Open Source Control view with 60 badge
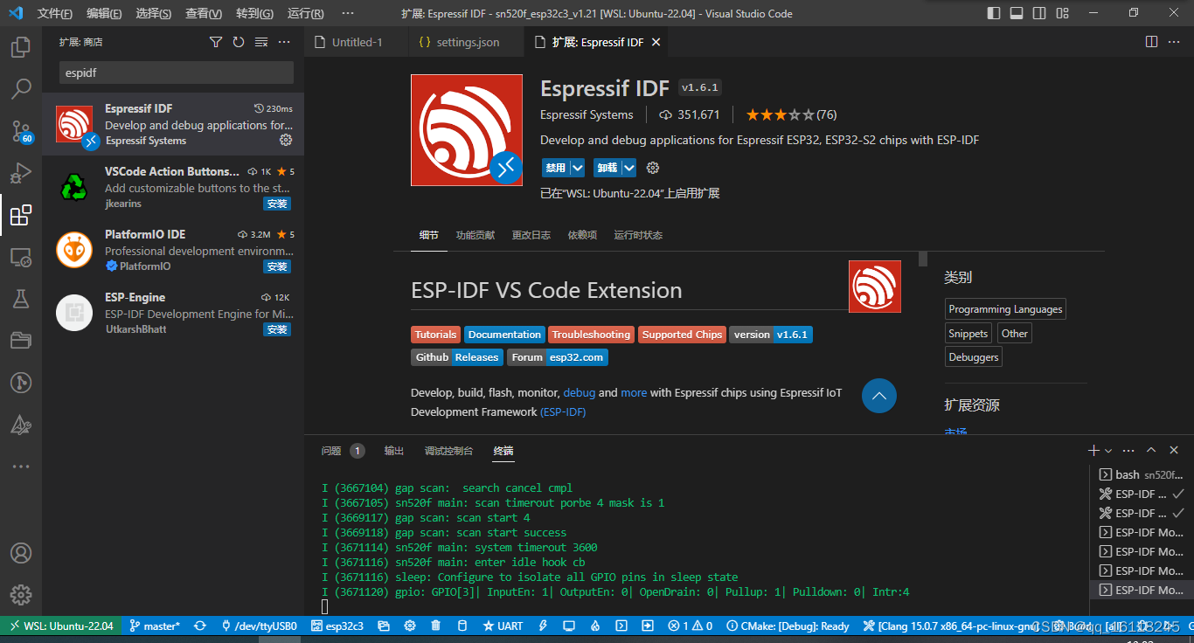Screen dimensions: 1194x643 pos(21,131)
